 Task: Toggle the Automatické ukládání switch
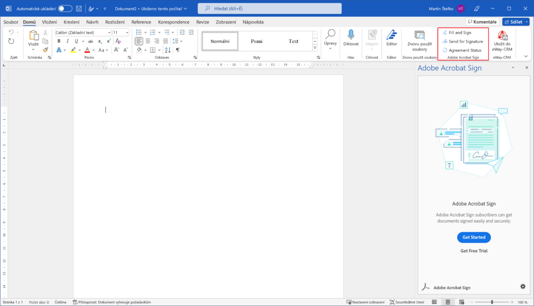click(x=65, y=8)
